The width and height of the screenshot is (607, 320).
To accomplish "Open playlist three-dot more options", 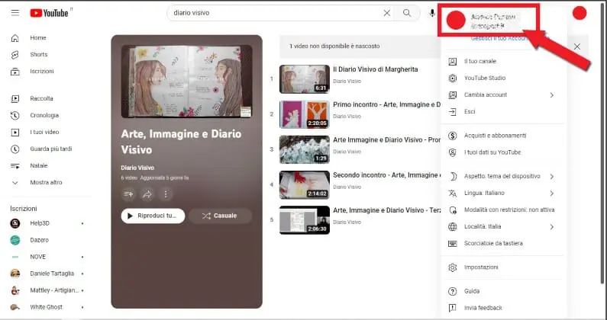I will click(x=166, y=194).
